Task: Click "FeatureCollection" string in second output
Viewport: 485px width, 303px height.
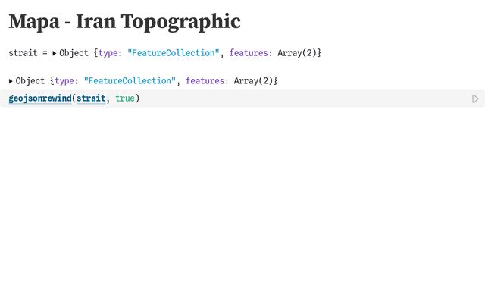Action: click(x=130, y=80)
